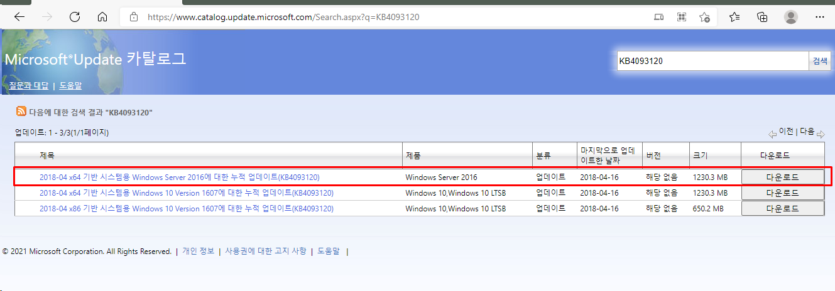Click the 검색 search button
835x291 pixels.
[x=820, y=61]
